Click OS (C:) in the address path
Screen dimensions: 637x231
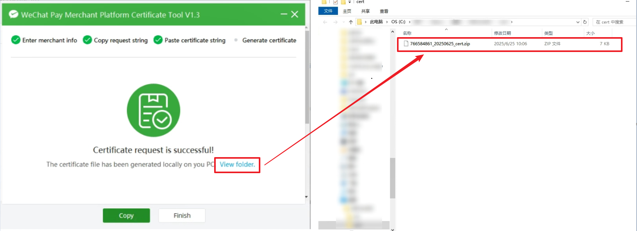coord(398,22)
